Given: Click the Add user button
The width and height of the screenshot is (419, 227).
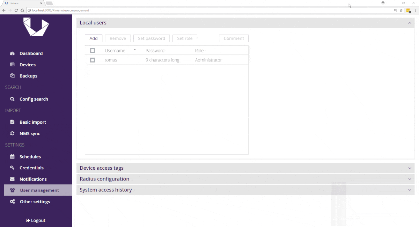Looking at the screenshot, I should click(x=94, y=38).
